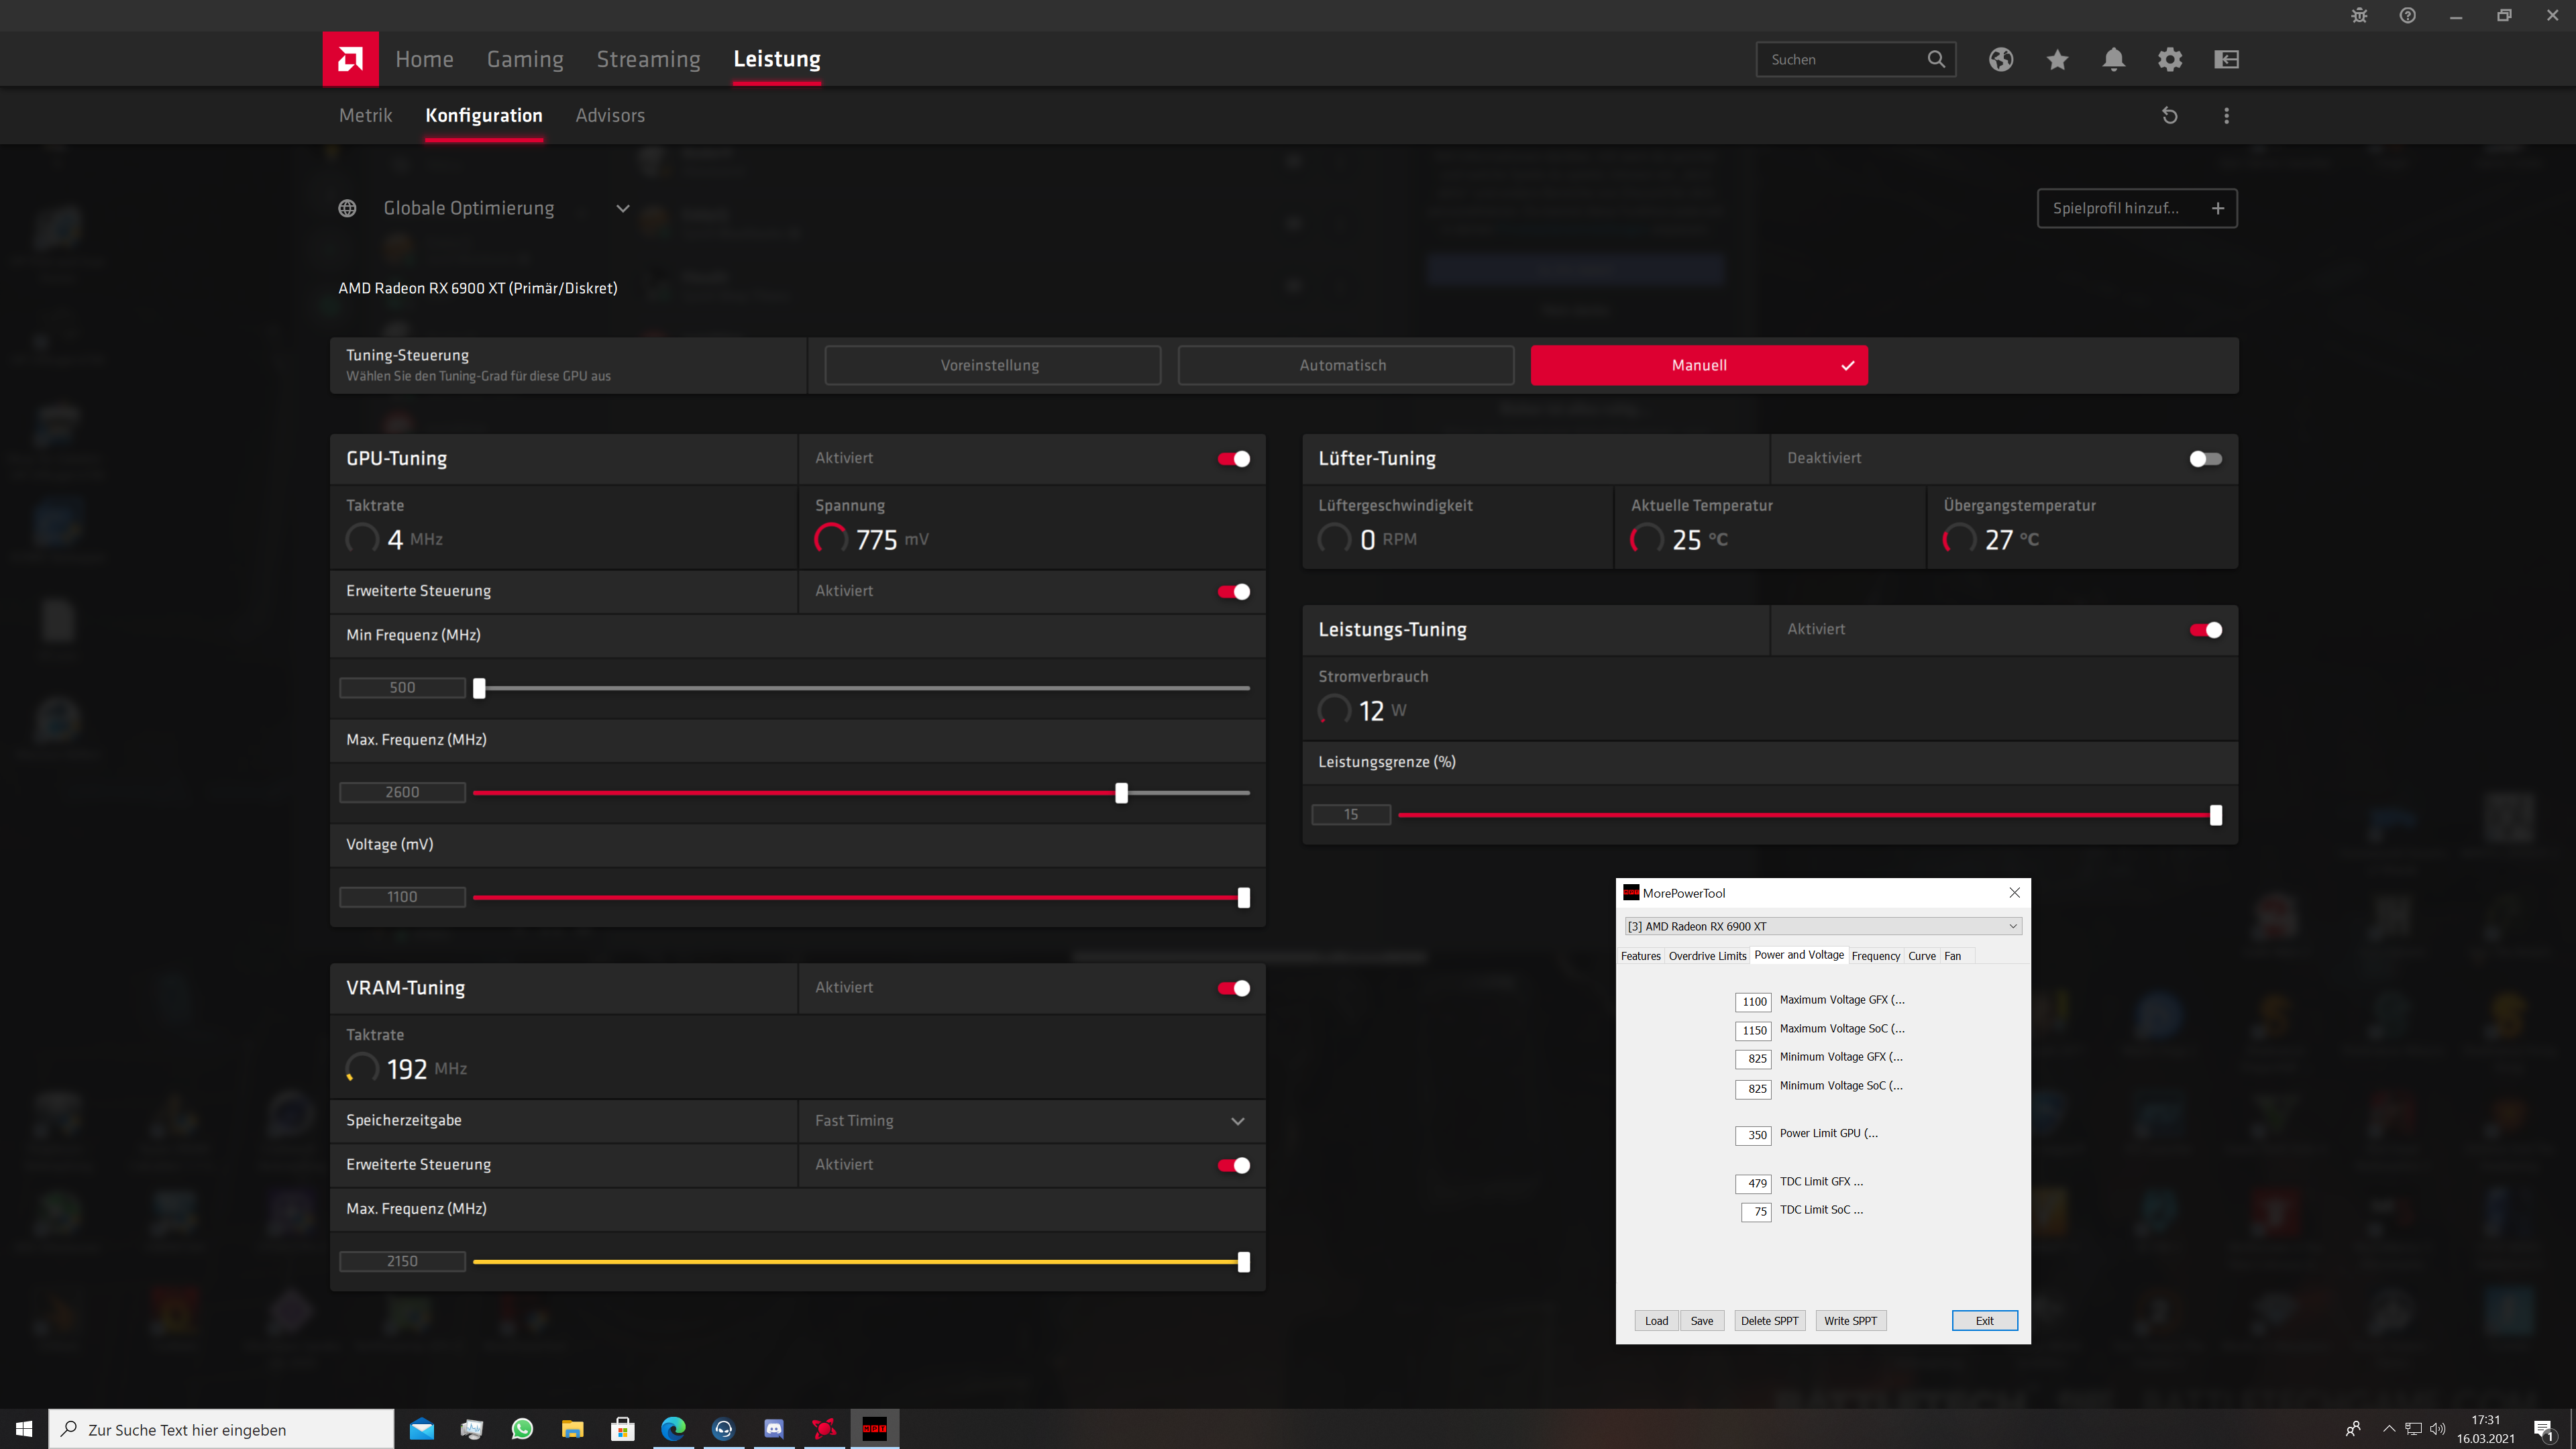
Task: Open the web browser globe icon
Action: [x=2000, y=59]
